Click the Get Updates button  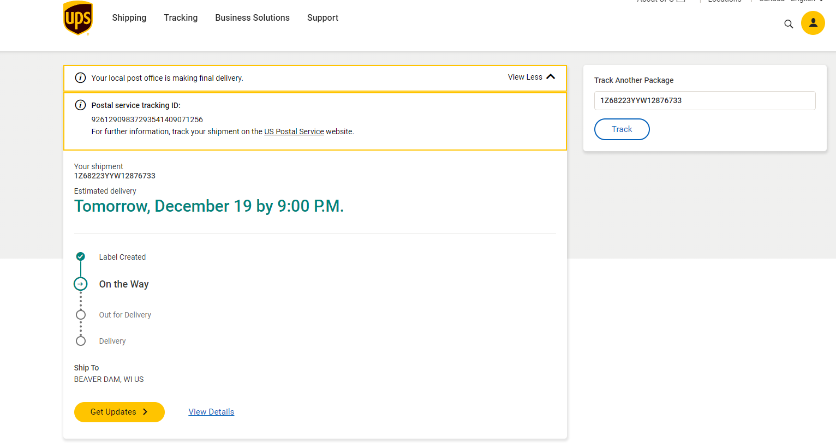pos(119,412)
